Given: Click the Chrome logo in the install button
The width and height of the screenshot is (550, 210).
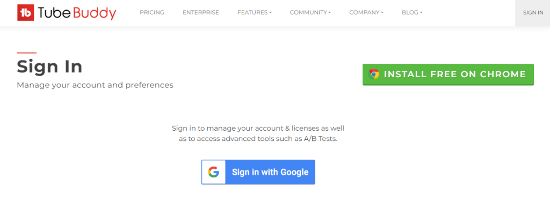Looking at the screenshot, I should tap(374, 74).
